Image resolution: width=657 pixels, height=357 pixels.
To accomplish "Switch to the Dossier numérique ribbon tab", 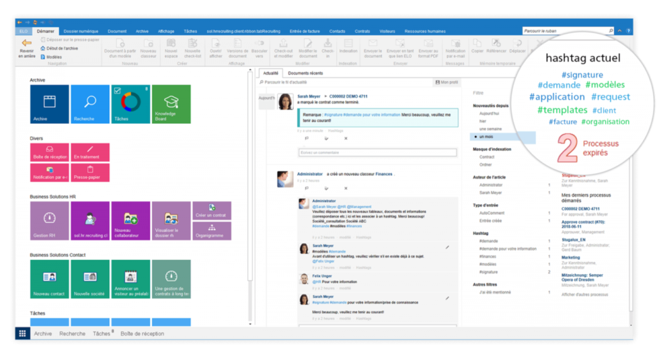I will (x=80, y=31).
